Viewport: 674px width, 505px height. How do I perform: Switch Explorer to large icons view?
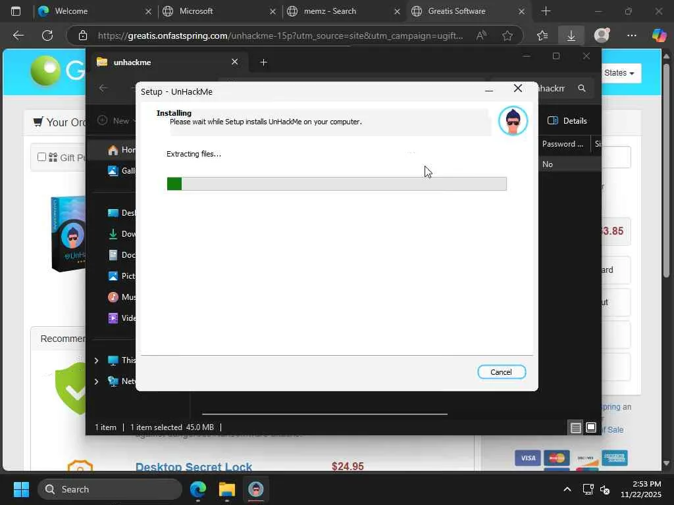(x=591, y=427)
